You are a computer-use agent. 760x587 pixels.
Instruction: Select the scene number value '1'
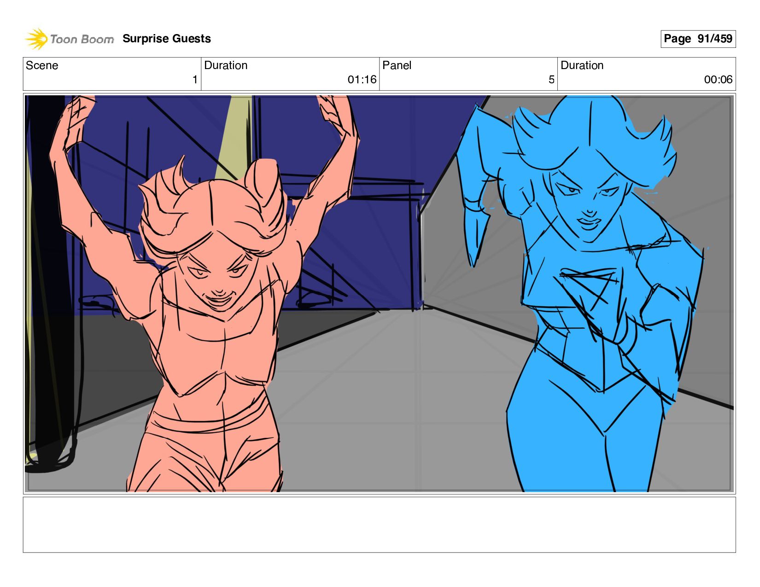[195, 80]
